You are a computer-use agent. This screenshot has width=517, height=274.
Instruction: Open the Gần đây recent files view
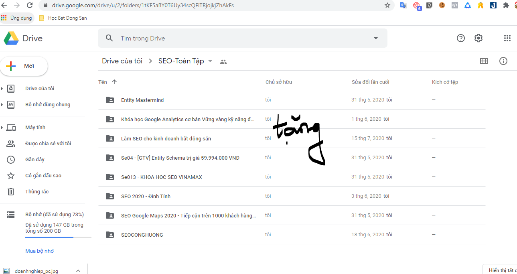pyautogui.click(x=35, y=160)
